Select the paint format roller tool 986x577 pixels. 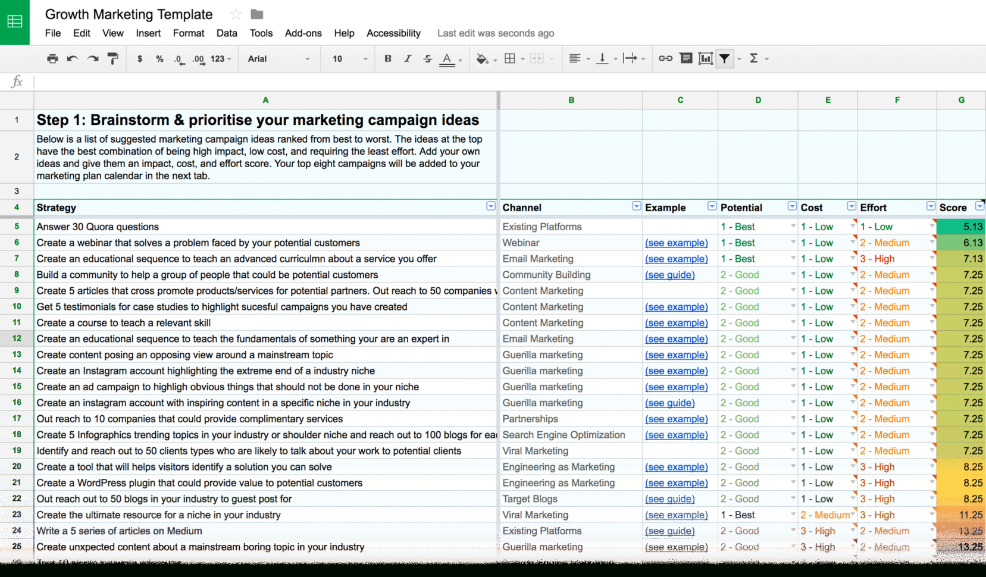click(112, 58)
